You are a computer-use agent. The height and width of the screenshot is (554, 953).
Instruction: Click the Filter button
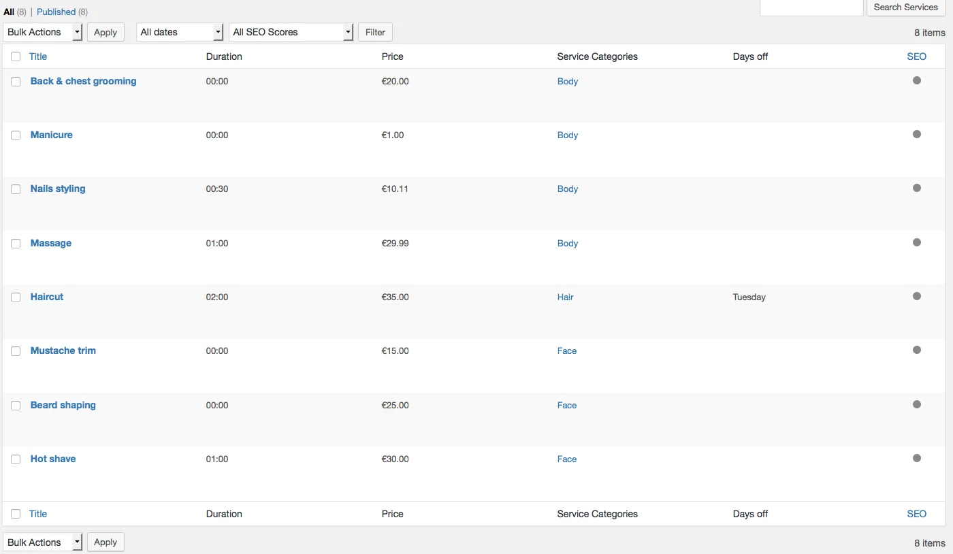click(375, 32)
